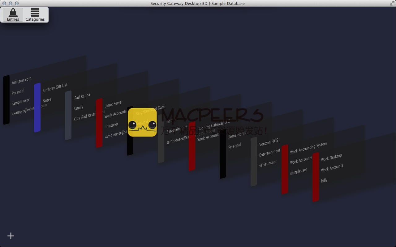Viewport: 396px width, 247px height.
Task: Open the Some Notes entry
Action: pyautogui.click(x=237, y=135)
